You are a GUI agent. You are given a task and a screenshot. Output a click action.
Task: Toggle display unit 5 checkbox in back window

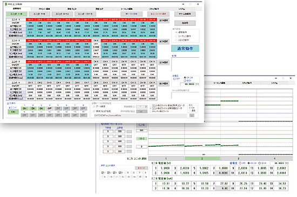pyautogui.click(x=126, y=173)
